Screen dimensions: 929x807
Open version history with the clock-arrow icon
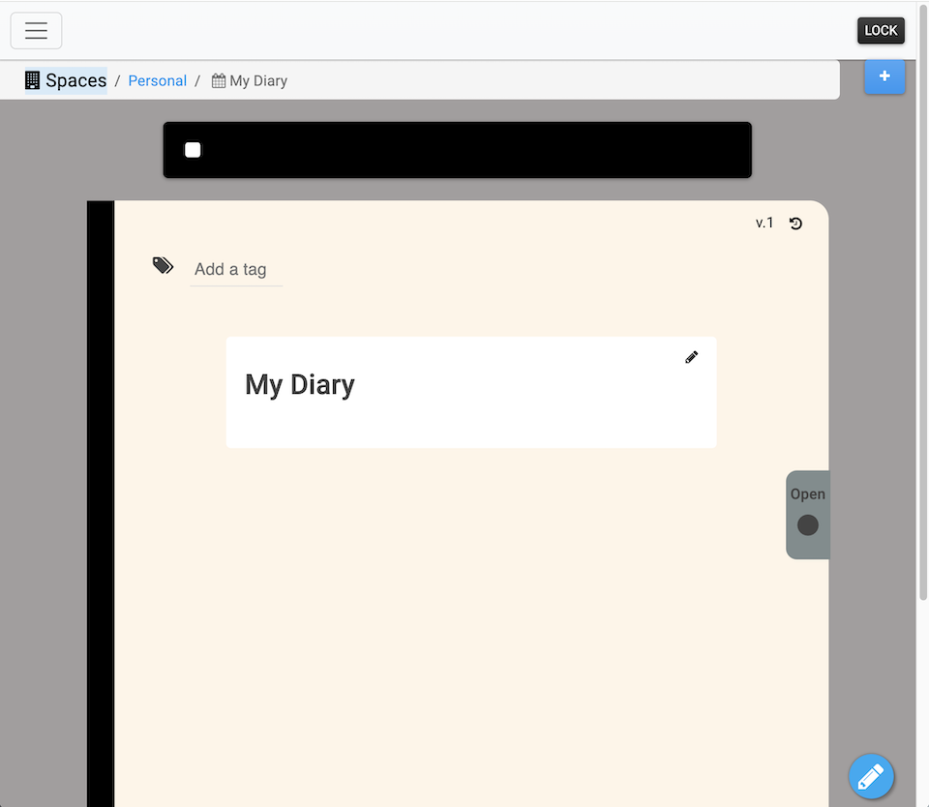pyautogui.click(x=795, y=224)
